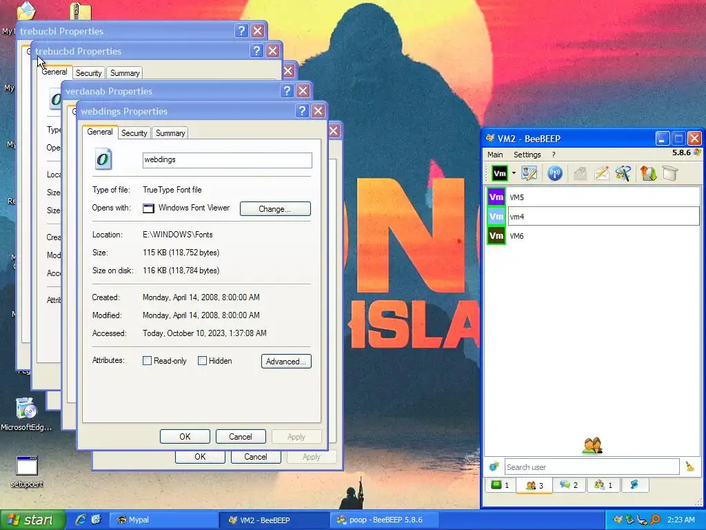Switch to the users tab showing 3
Image resolution: width=706 pixels, height=530 pixels.
534,485
